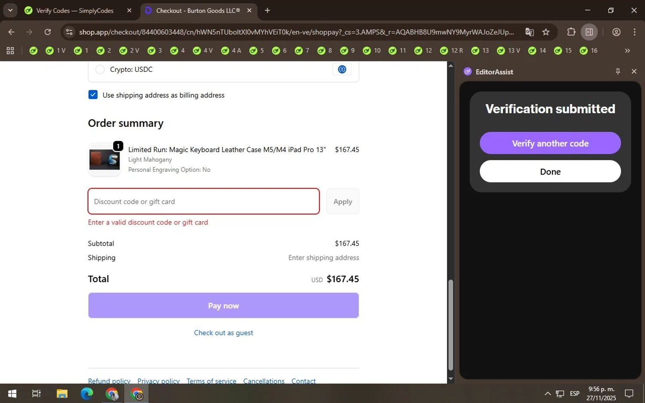The width and height of the screenshot is (645, 403).
Task: Open Task View on the taskbar
Action: click(37, 393)
